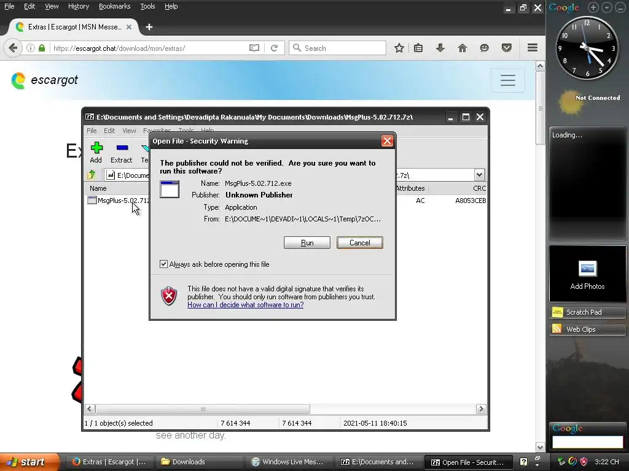This screenshot has width=629, height=471.
Task: Expand the 7-Zip path dropdown arrow
Action: pyautogui.click(x=479, y=175)
